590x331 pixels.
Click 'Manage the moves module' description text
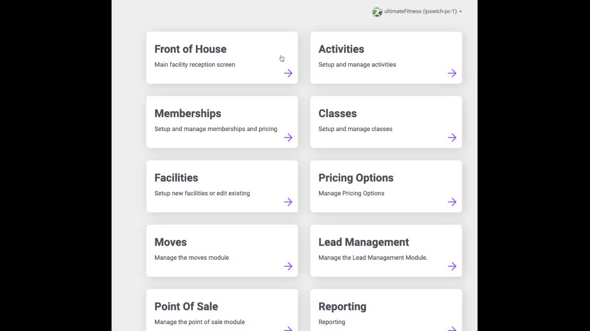coord(192,257)
